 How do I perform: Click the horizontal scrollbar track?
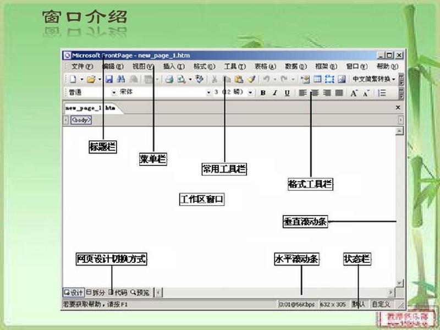[275, 293]
